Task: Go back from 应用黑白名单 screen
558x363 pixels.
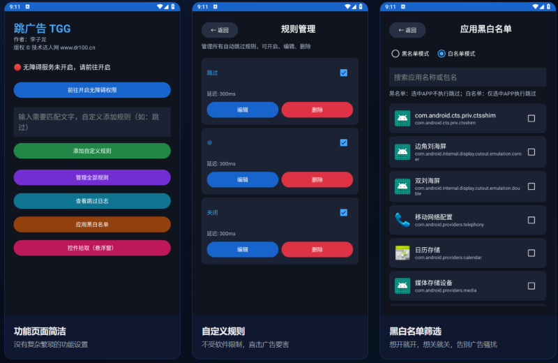Action: [x=407, y=30]
